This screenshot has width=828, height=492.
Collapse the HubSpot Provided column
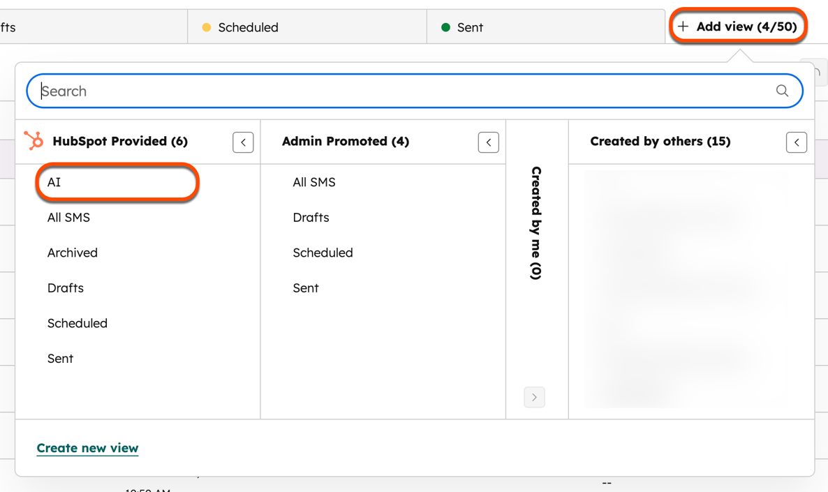(243, 142)
